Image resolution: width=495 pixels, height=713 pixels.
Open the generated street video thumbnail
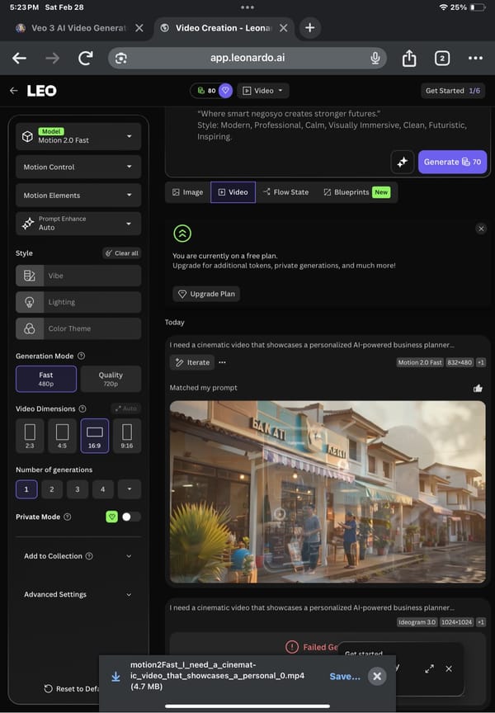(327, 492)
